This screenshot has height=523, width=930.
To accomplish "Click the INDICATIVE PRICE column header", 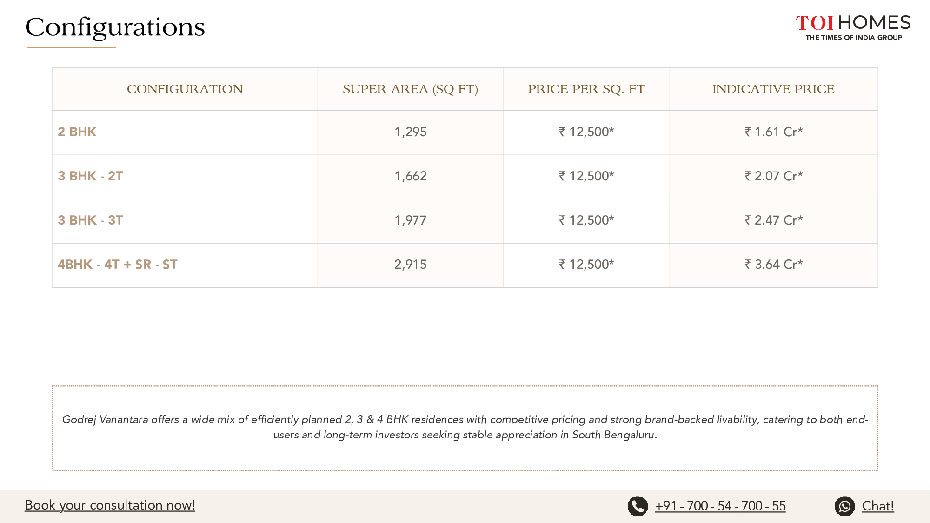I will pos(773,89).
